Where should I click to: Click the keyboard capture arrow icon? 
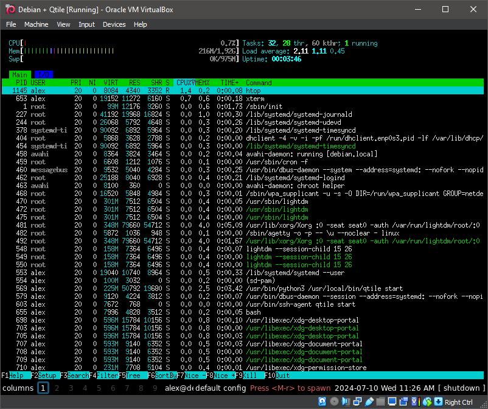(x=437, y=402)
